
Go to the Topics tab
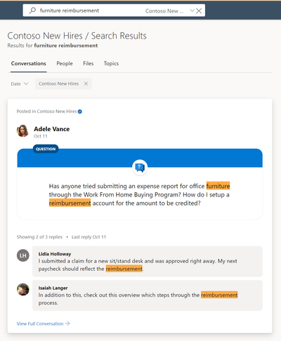click(111, 63)
